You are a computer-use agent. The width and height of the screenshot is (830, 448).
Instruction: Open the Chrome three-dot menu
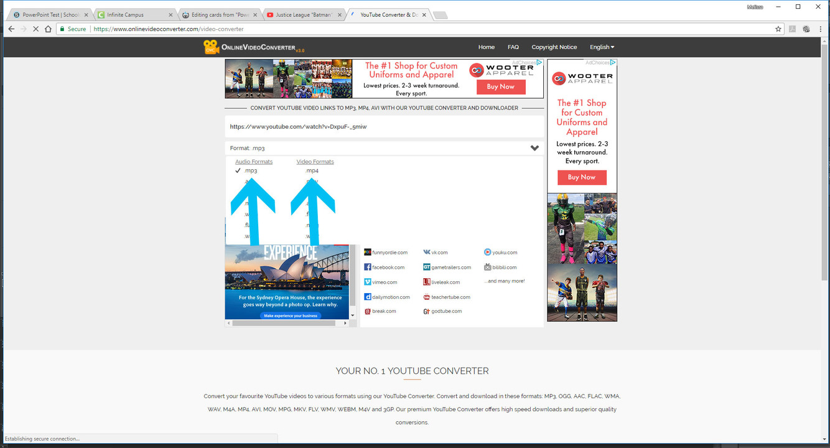coord(821,29)
